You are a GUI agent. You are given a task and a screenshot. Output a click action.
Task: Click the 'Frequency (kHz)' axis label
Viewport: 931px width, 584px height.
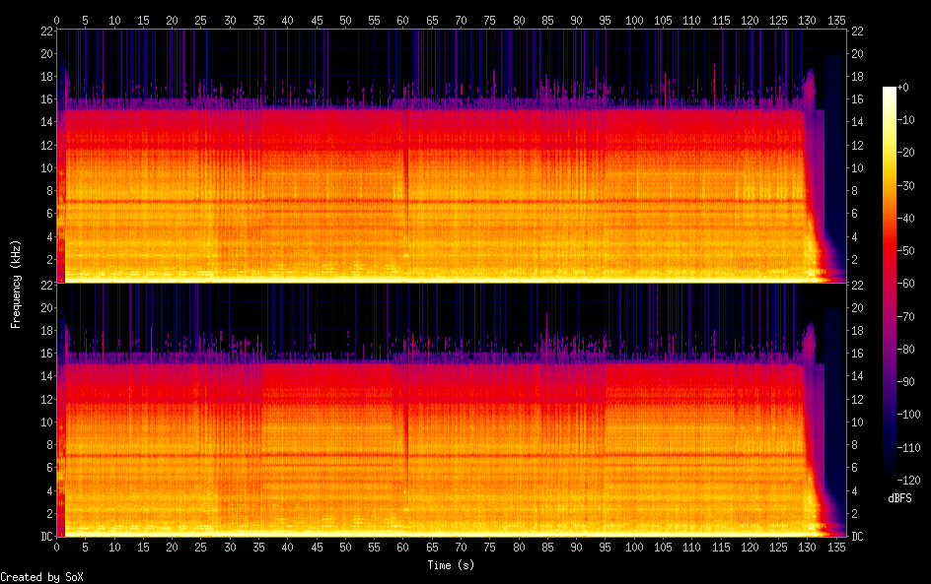(16, 283)
